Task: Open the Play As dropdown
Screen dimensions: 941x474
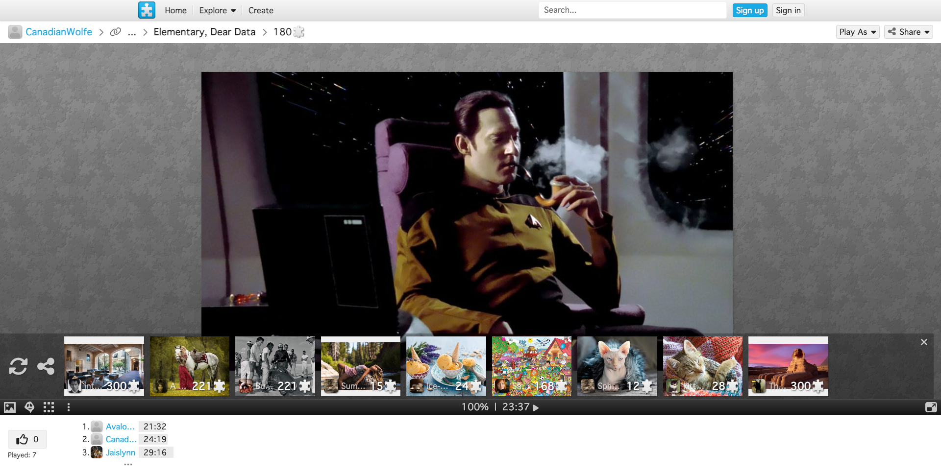Action: 857,32
